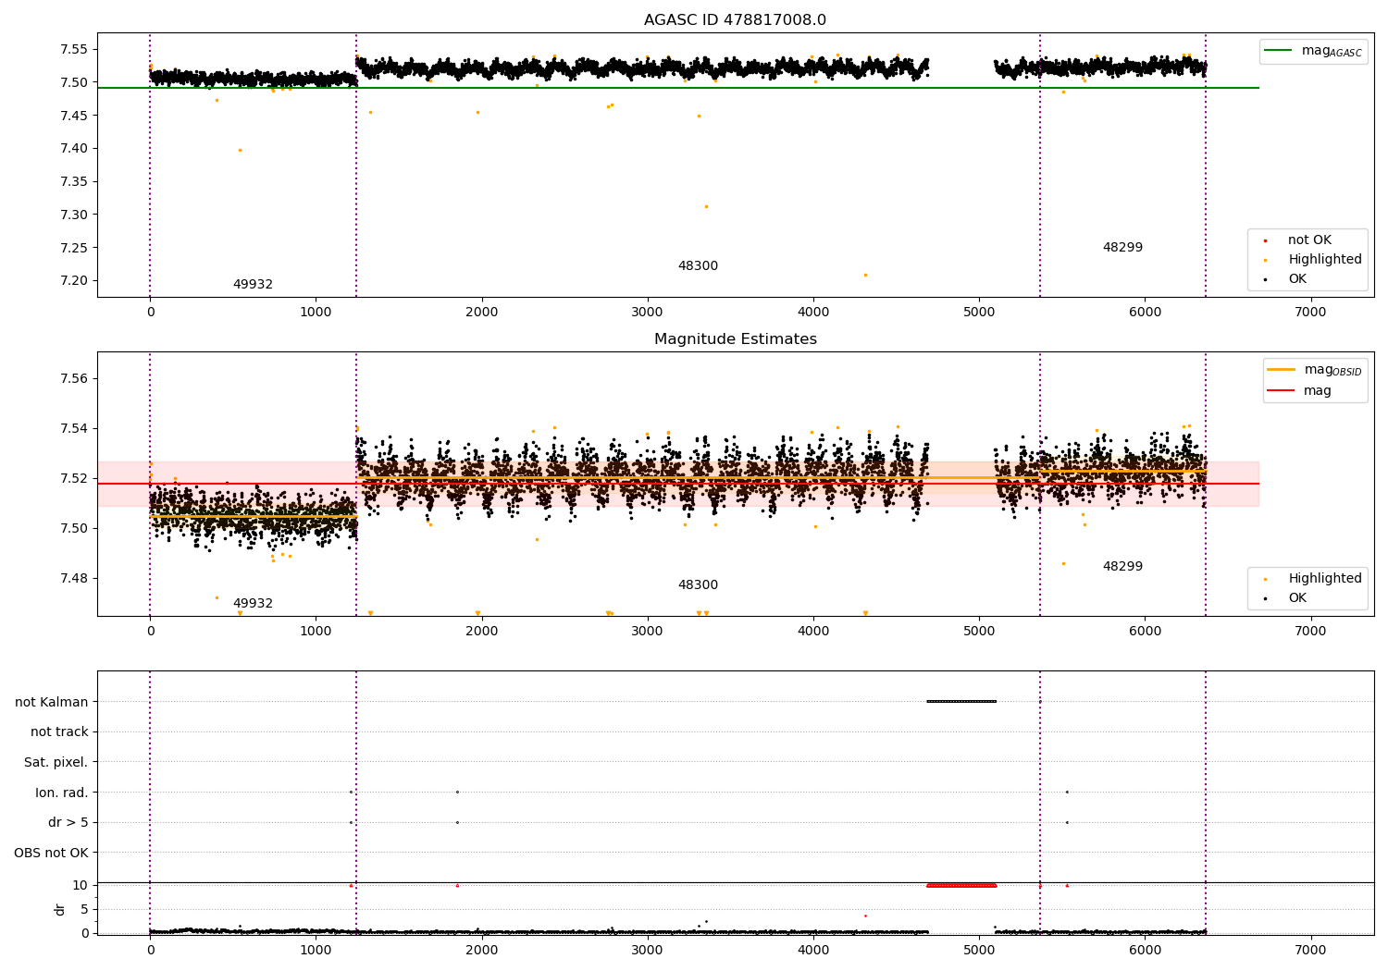Click the "dr" axis label

click(x=60, y=909)
